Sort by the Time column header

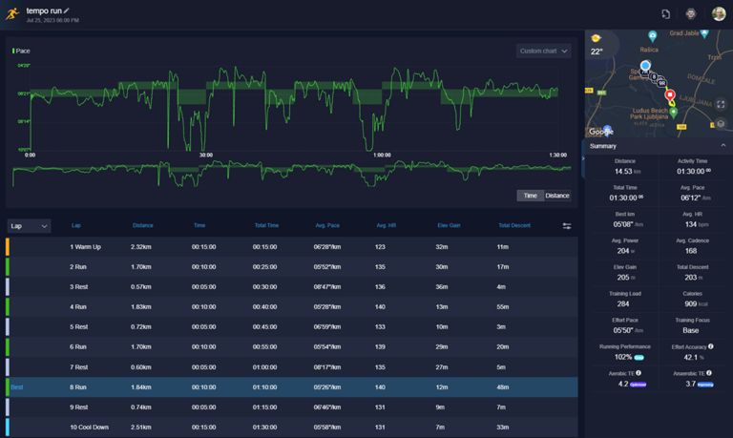[x=199, y=226]
